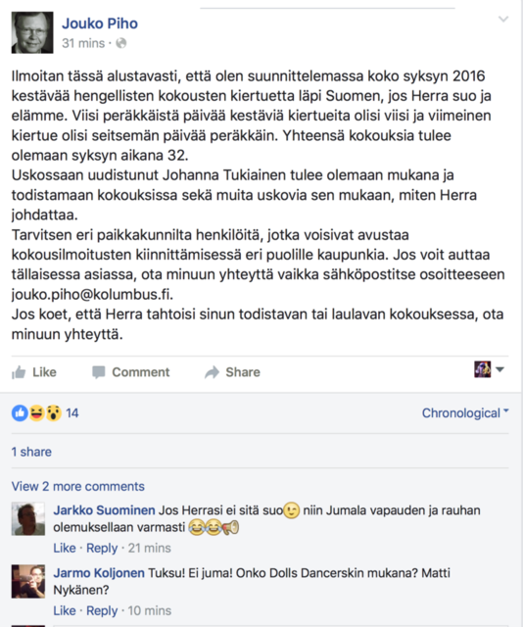
Task: Click the public globe privacy icon
Action: tap(121, 43)
